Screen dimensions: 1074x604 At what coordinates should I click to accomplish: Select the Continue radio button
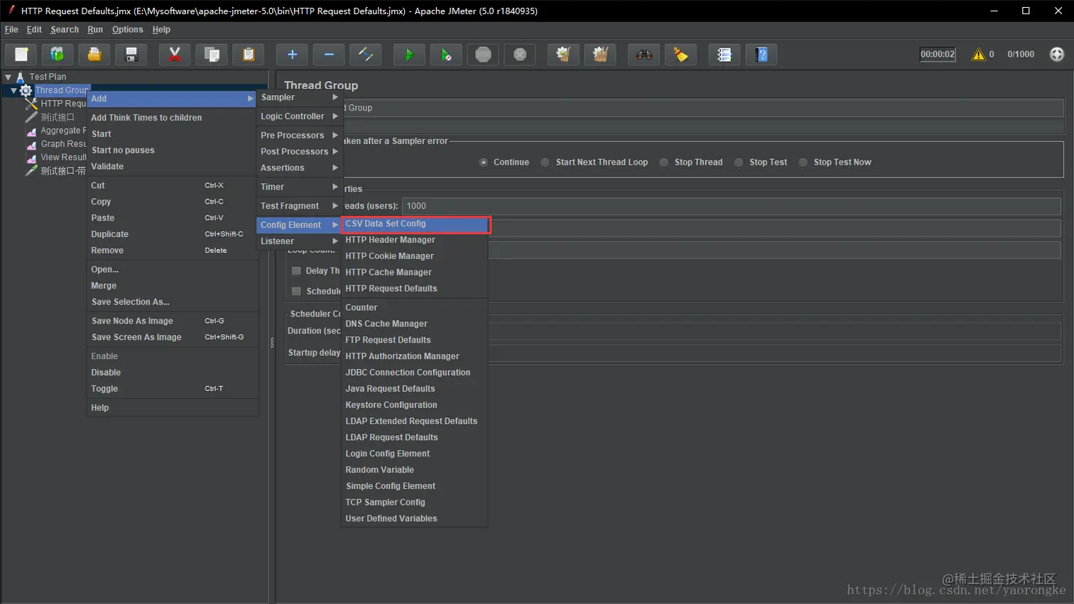pos(484,163)
